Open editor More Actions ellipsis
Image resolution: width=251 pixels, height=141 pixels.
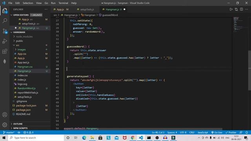(x=247, y=9)
